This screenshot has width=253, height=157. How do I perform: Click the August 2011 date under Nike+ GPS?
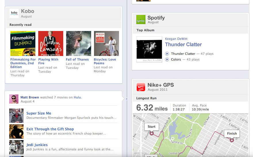point(158,90)
